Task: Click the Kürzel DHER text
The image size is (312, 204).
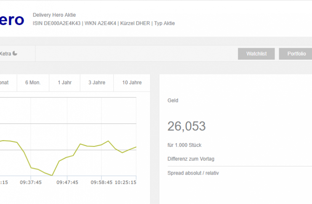Action: (135, 23)
